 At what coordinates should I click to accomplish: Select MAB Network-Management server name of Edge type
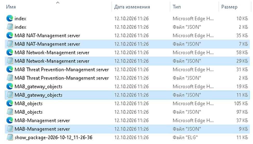(x=52, y=53)
